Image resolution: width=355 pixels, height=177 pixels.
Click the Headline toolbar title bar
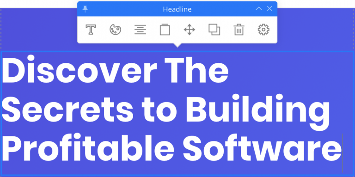tap(177, 9)
